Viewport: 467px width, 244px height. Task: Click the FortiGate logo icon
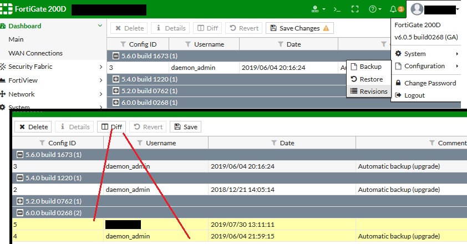6,9
